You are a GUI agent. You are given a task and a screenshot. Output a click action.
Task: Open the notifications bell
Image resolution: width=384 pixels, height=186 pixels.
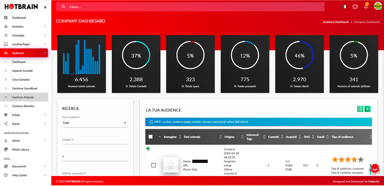click(366, 7)
